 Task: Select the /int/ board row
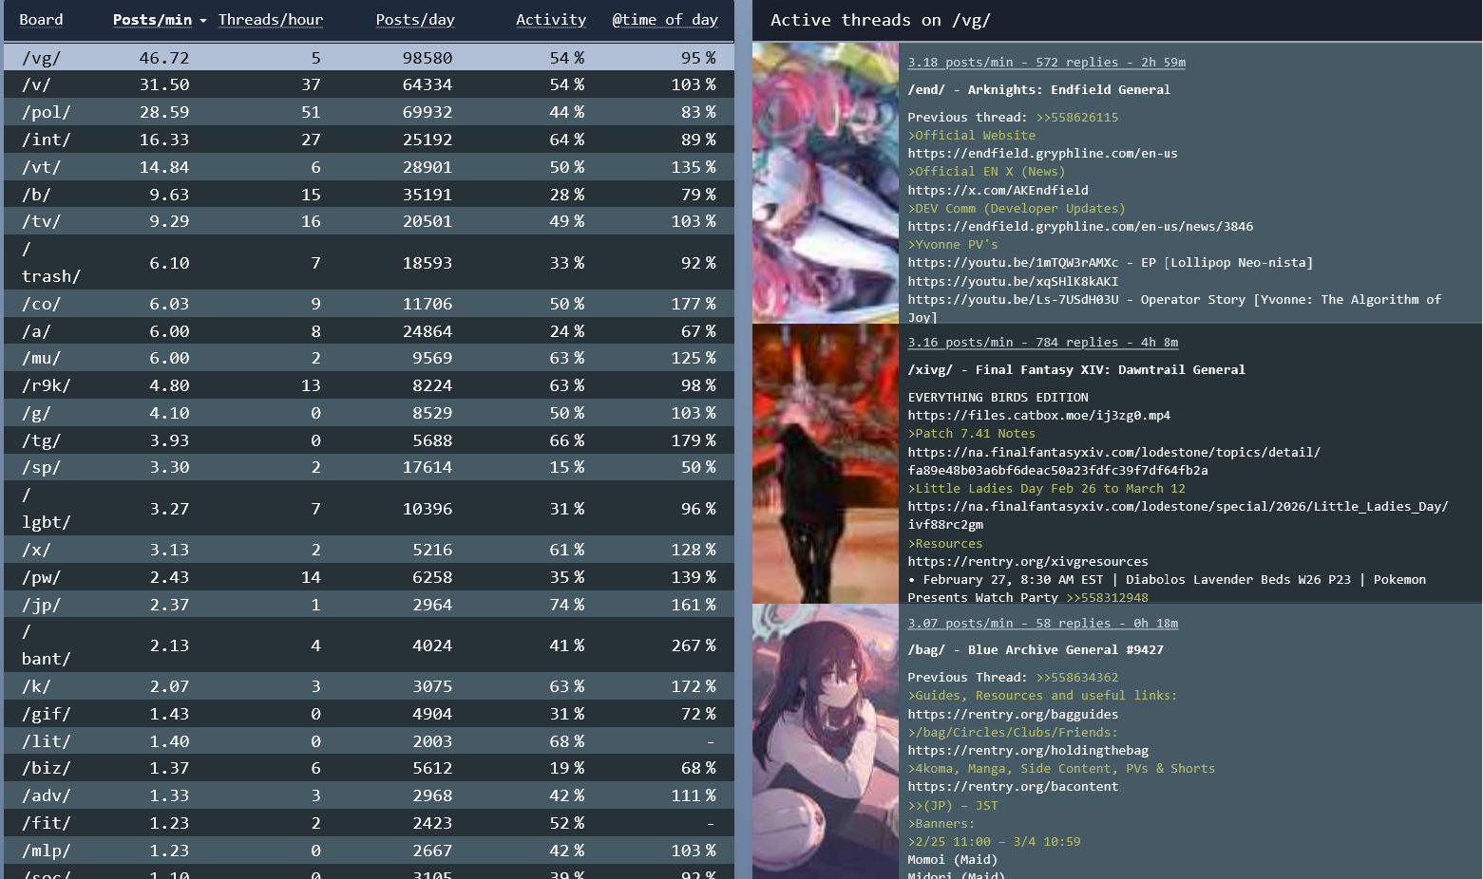pyautogui.click(x=369, y=140)
